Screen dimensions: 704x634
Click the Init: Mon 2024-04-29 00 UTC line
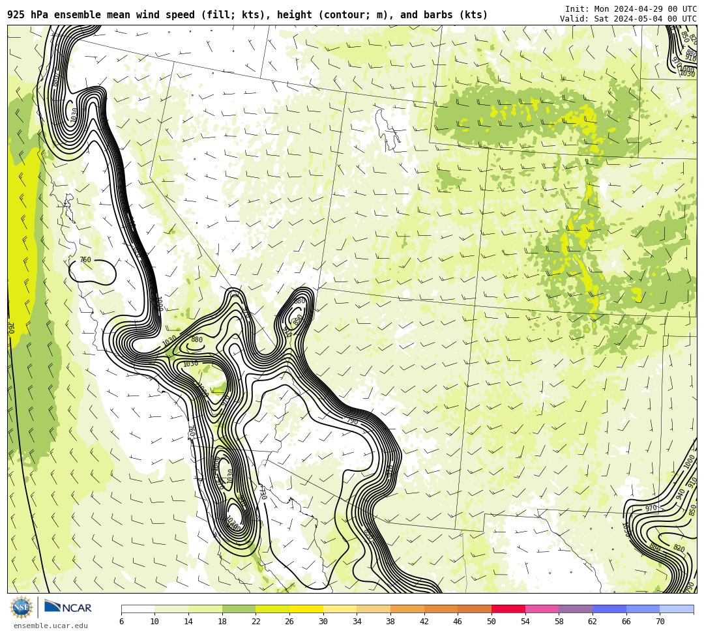(x=631, y=9)
